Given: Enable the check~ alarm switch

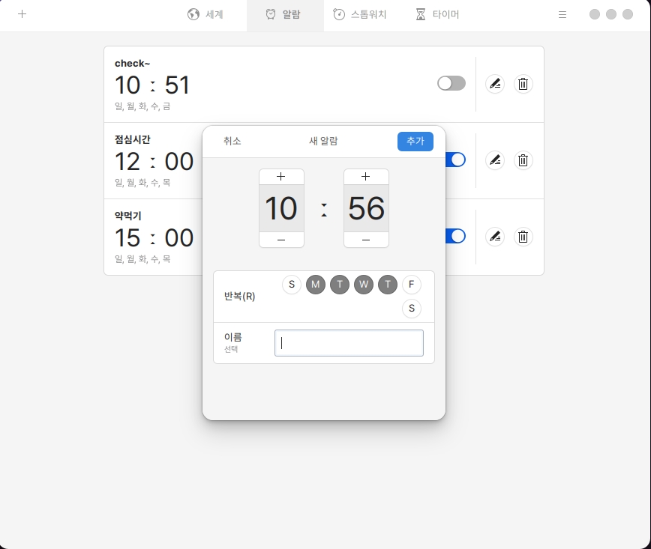Looking at the screenshot, I should click(x=451, y=83).
